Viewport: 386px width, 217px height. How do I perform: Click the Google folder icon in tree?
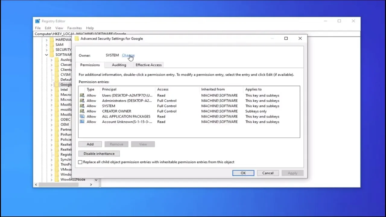tap(57, 85)
